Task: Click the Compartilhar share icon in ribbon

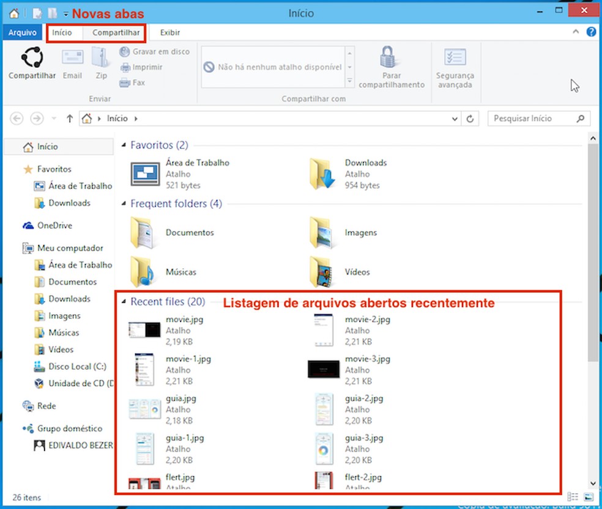Action: [32, 57]
